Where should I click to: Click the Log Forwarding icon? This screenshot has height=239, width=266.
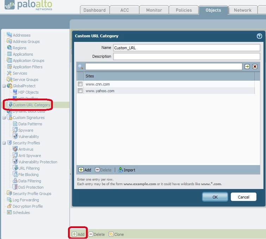9,200
